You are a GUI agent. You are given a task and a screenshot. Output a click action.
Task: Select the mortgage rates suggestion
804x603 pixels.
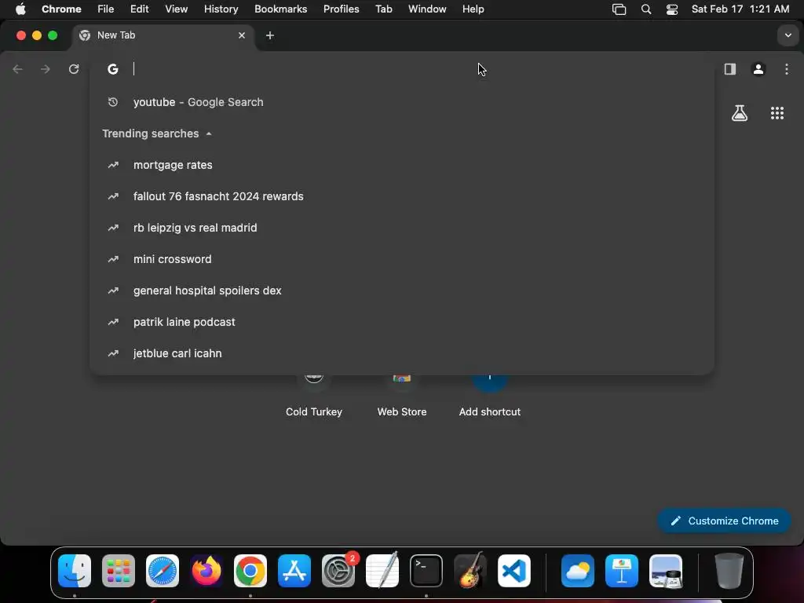click(402, 165)
